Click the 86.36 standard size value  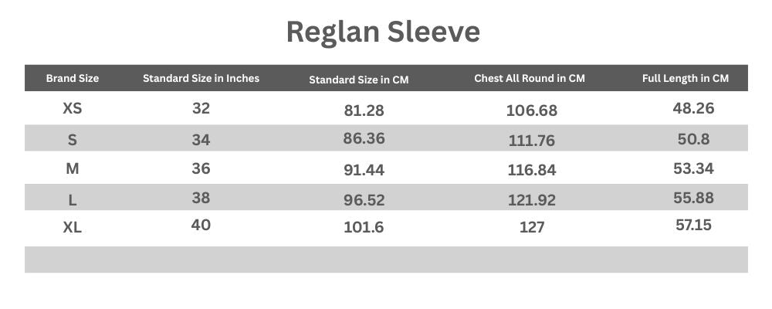click(x=364, y=139)
